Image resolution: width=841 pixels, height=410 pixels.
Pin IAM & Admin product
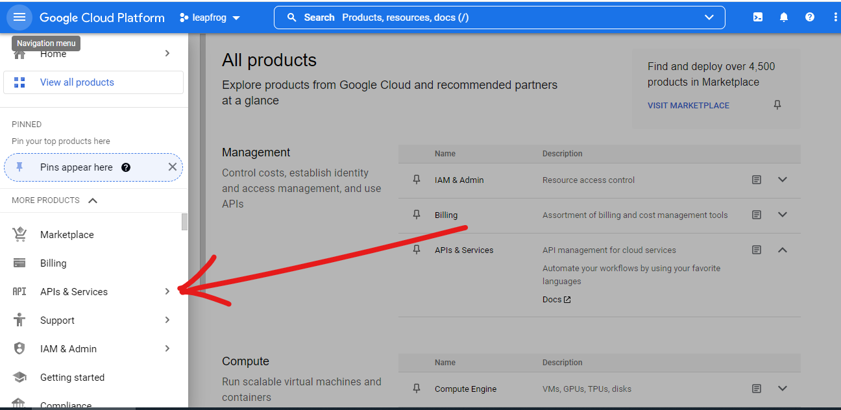point(417,180)
